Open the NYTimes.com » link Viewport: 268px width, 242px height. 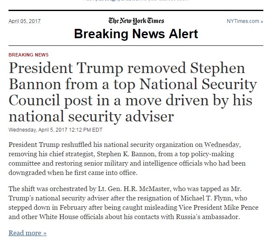click(x=245, y=21)
